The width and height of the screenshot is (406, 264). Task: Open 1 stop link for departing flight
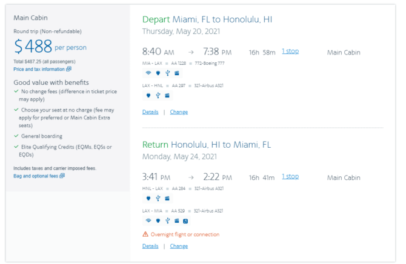click(x=290, y=51)
